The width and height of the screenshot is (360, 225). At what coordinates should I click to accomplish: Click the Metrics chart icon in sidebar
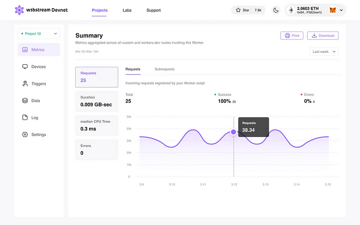25,50
